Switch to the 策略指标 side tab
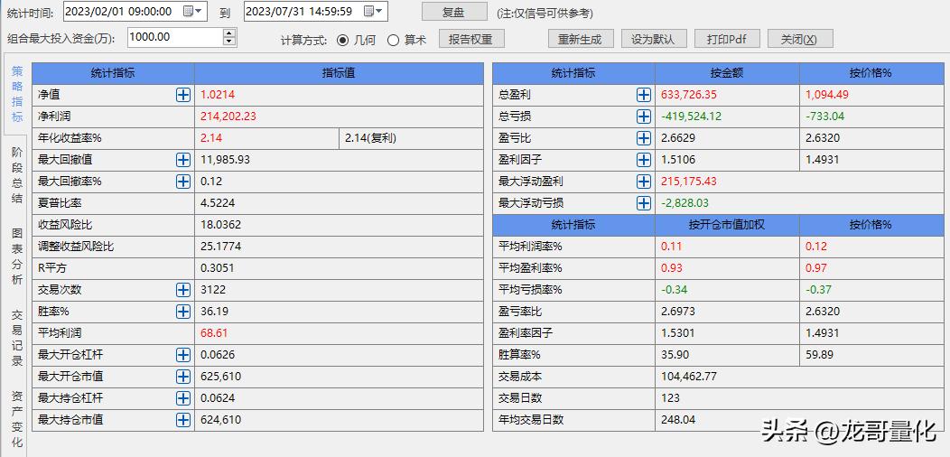This screenshot has width=950, height=457. pos(17,94)
